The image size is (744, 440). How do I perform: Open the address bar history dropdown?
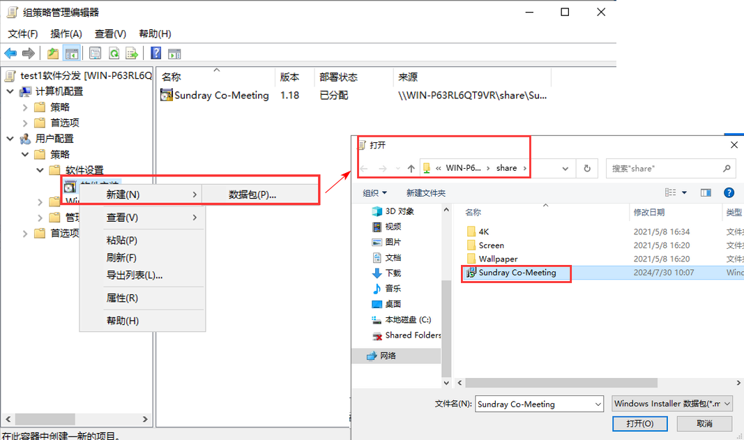point(565,169)
